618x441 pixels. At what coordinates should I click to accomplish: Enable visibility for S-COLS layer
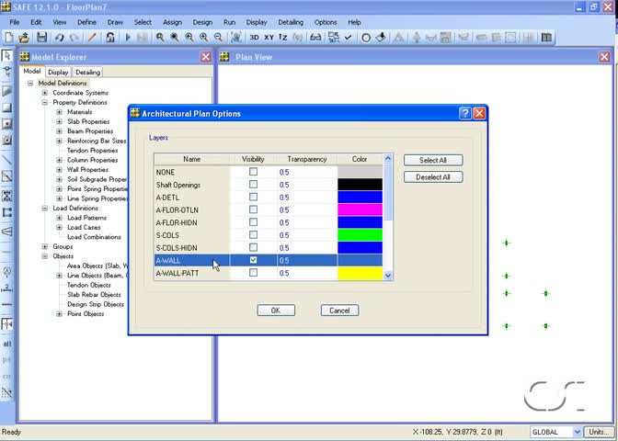253,235
